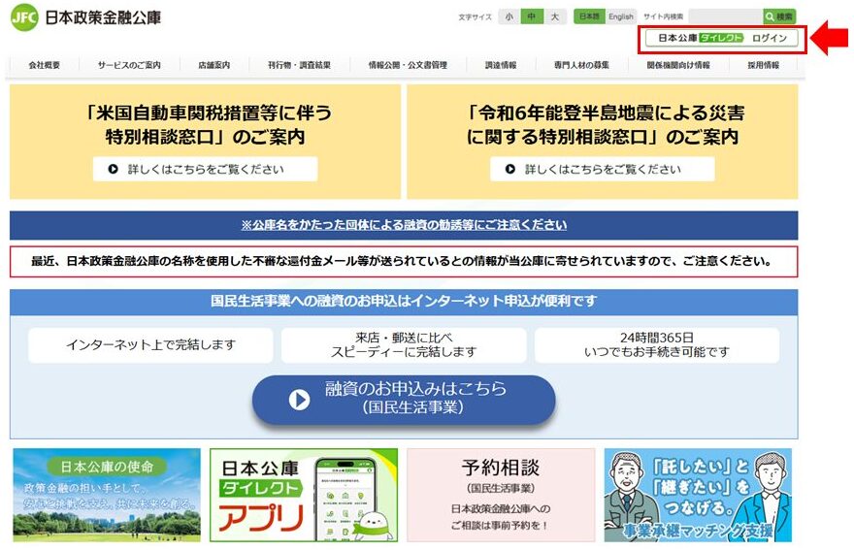Switch the language to English
Image resolution: width=854 pixels, height=550 pixels.
point(621,16)
